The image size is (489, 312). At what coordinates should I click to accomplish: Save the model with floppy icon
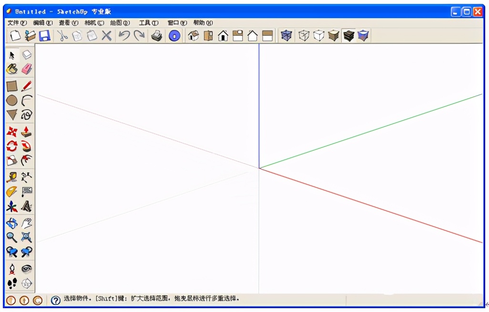(x=45, y=36)
